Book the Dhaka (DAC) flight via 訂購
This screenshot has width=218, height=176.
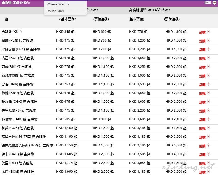coord(202,155)
